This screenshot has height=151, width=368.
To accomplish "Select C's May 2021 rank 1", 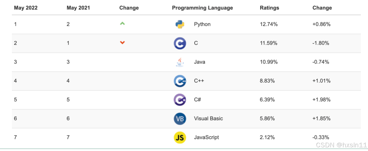I will (x=68, y=43).
